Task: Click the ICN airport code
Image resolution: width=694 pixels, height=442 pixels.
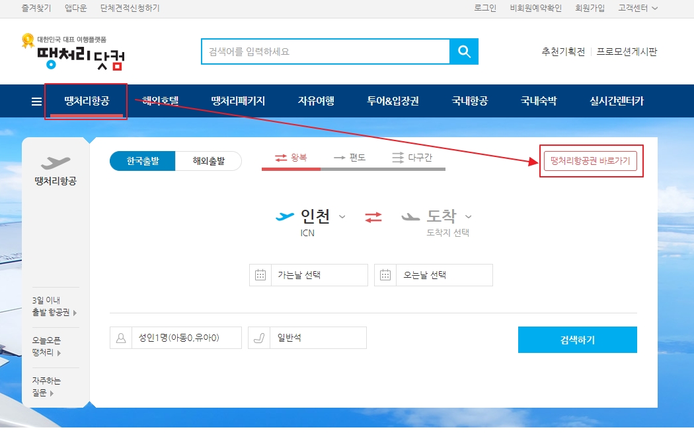Action: pos(307,233)
